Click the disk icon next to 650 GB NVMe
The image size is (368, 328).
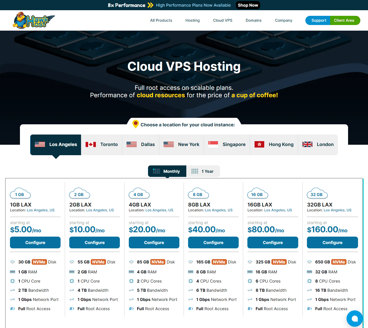coord(309,262)
